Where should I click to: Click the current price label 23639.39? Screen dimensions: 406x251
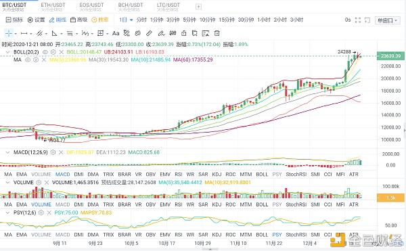[390, 56]
